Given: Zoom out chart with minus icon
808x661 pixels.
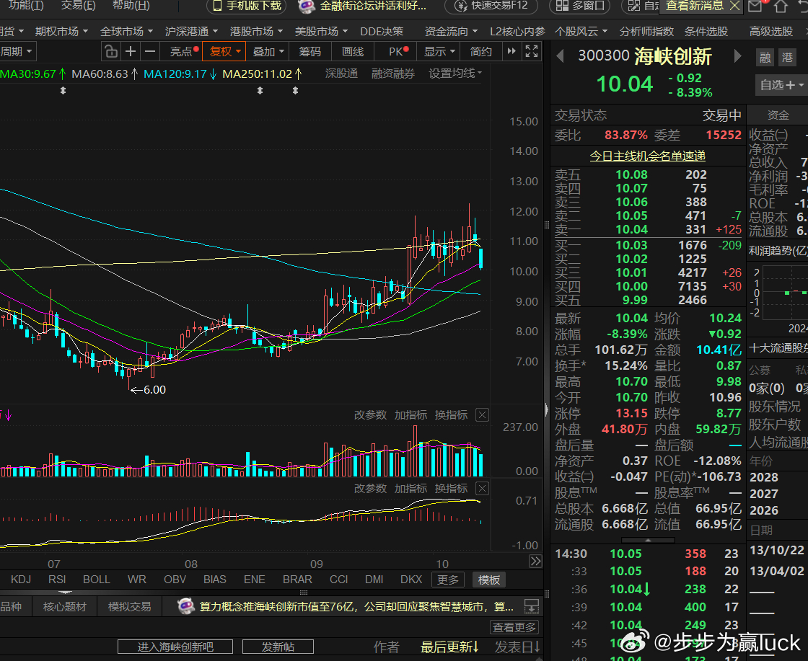Looking at the screenshot, I should 150,51.
